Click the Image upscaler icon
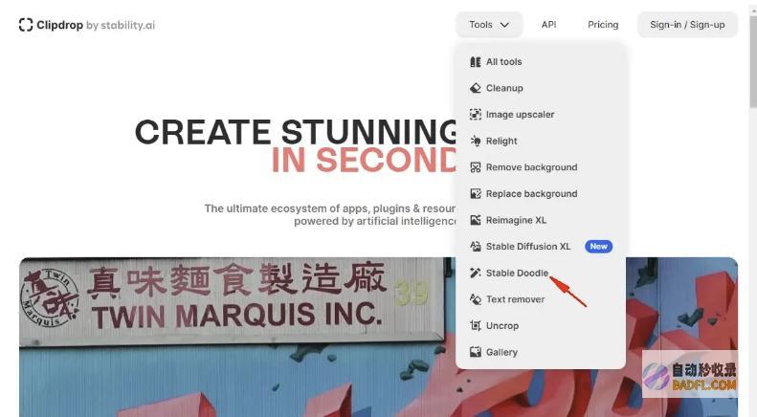Viewport: 757px width, 417px height. point(476,115)
